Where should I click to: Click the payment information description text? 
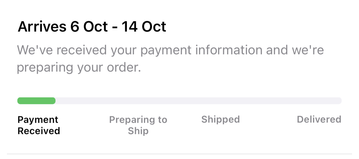[170, 59]
